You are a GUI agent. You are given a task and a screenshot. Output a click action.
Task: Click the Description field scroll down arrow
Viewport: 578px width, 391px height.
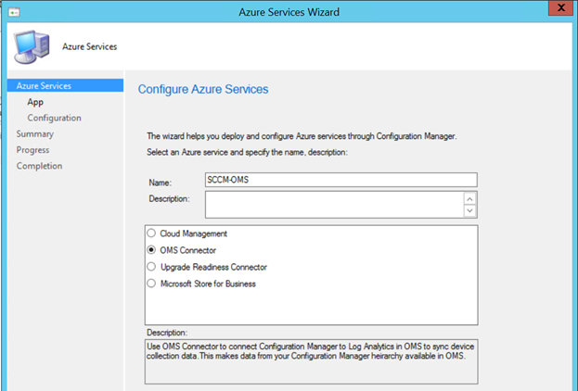coord(469,211)
